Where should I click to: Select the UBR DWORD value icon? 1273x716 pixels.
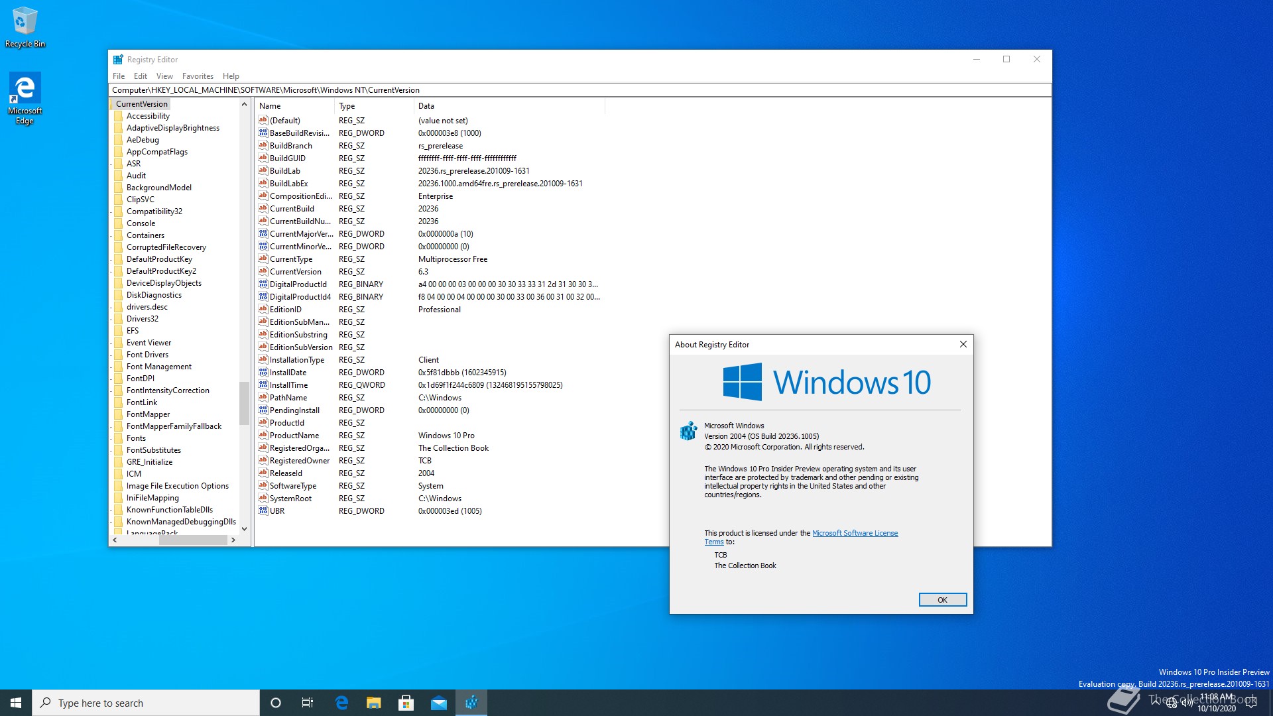(263, 510)
